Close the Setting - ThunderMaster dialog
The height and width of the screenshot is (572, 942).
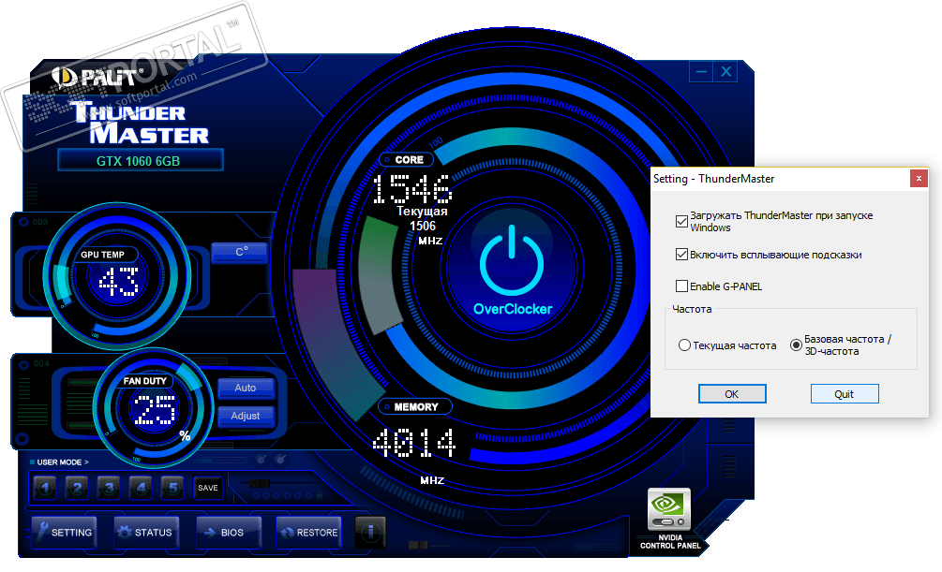pyautogui.click(x=919, y=178)
